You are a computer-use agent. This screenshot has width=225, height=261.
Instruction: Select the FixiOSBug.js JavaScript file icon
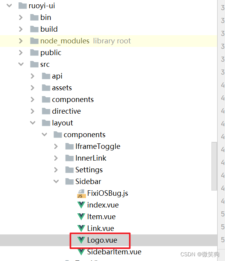point(81,193)
